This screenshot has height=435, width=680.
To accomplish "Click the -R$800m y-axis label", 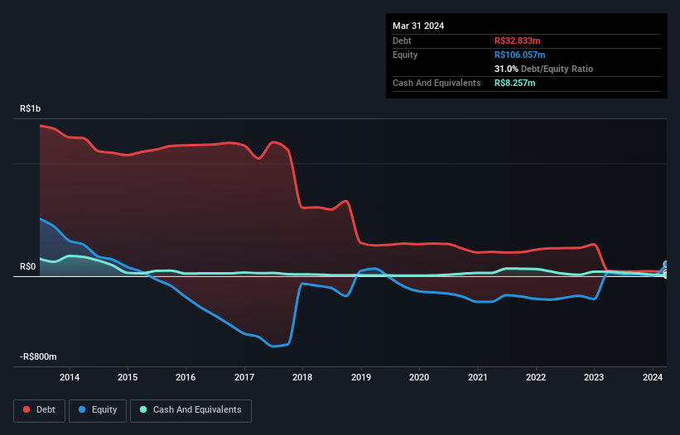I will 38,357.
